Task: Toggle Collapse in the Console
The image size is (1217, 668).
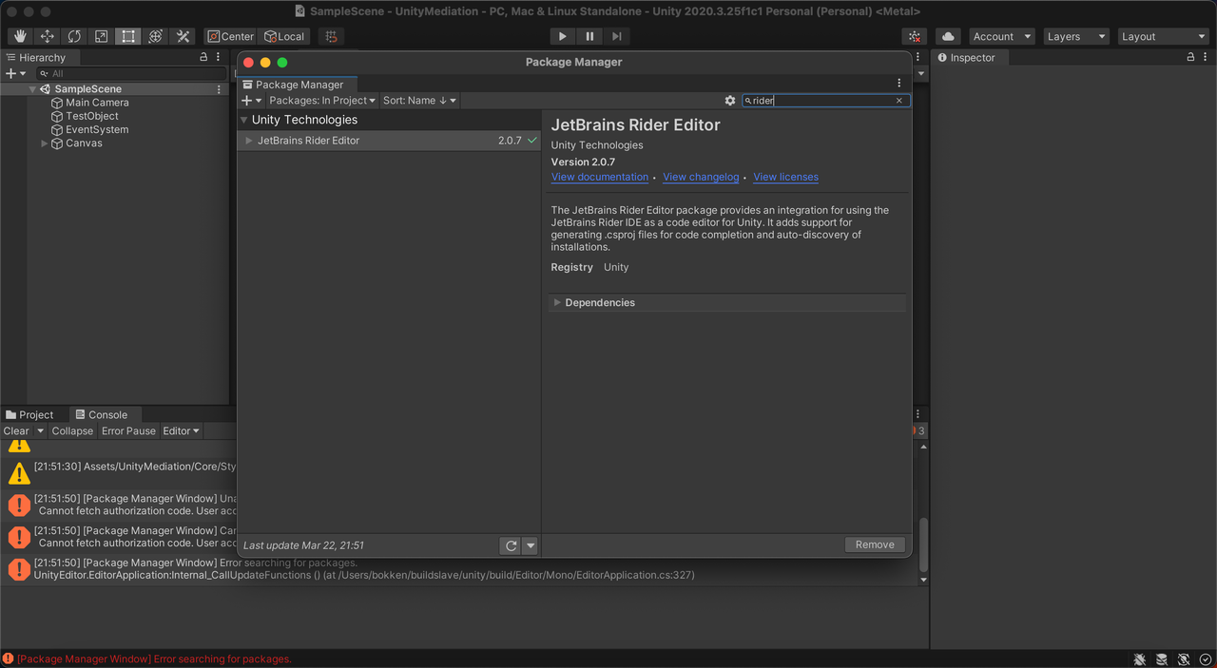Action: tap(72, 430)
